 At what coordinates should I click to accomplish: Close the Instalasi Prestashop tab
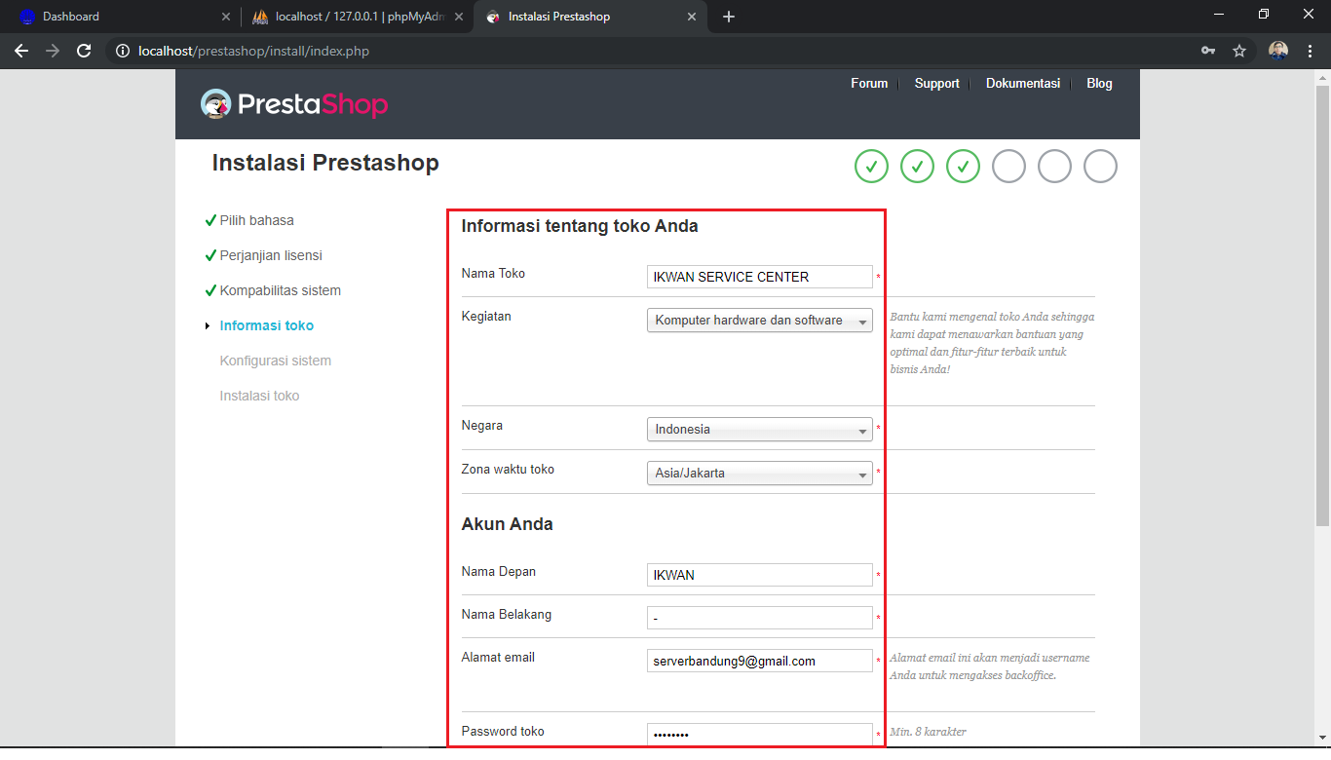pyautogui.click(x=692, y=17)
